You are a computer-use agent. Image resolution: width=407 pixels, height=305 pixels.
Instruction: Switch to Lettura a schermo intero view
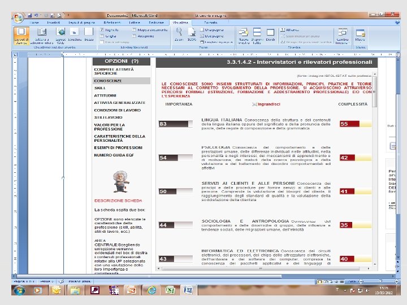pyautogui.click(x=41, y=36)
